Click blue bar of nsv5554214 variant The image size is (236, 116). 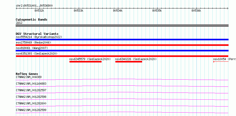[122, 40]
